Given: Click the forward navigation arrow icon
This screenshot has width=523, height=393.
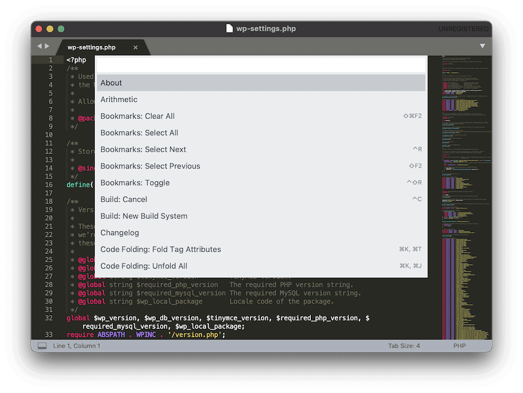Looking at the screenshot, I should pos(46,46).
